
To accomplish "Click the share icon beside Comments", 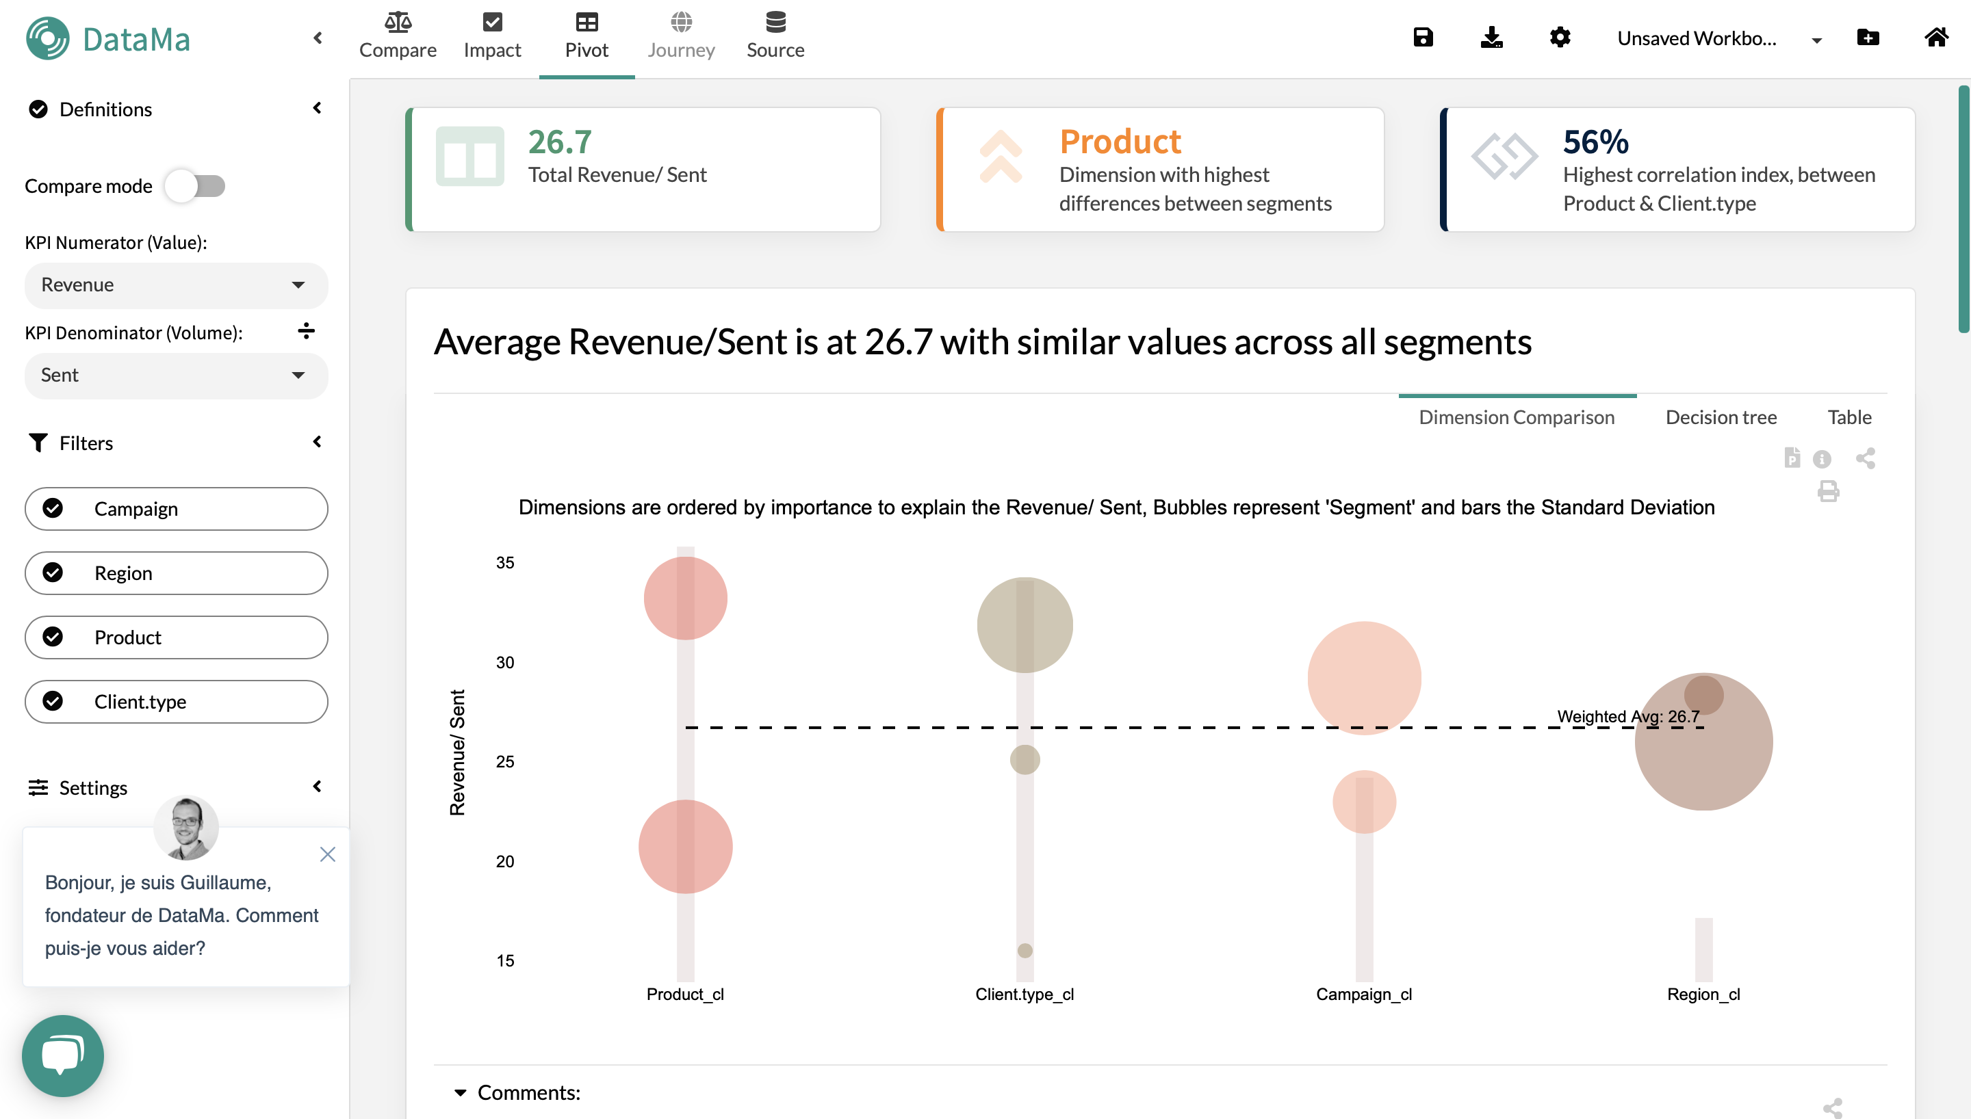I will (x=1833, y=1107).
